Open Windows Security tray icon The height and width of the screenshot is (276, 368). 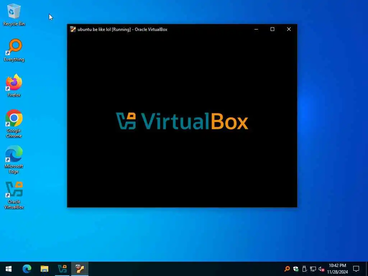[x=296, y=269]
